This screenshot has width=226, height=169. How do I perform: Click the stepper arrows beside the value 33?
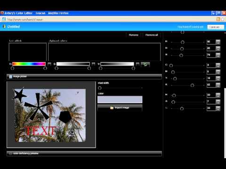(x=218, y=108)
